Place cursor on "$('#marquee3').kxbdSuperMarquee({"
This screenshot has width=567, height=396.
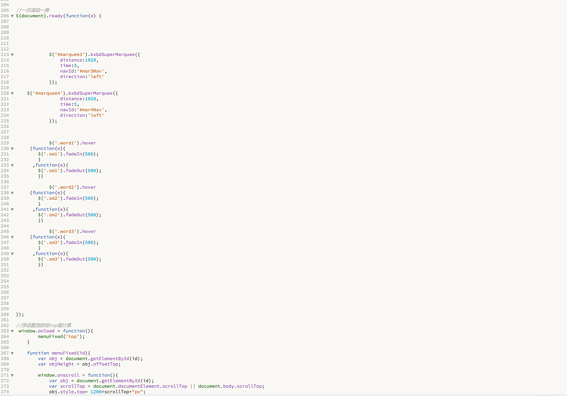click(x=95, y=54)
